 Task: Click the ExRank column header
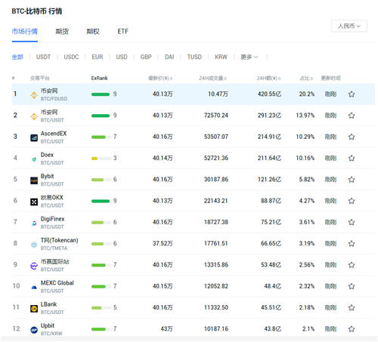click(x=99, y=79)
